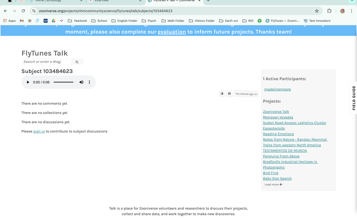Open the Zooniverse Talk project link
The image size is (357, 218).
coord(276,112)
